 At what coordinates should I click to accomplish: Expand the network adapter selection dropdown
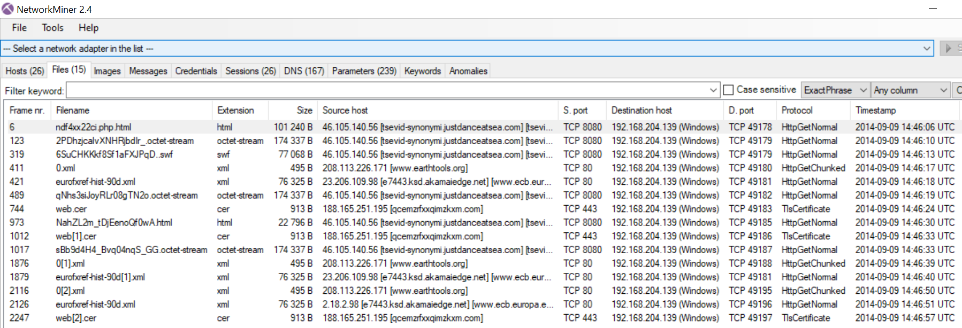click(926, 49)
